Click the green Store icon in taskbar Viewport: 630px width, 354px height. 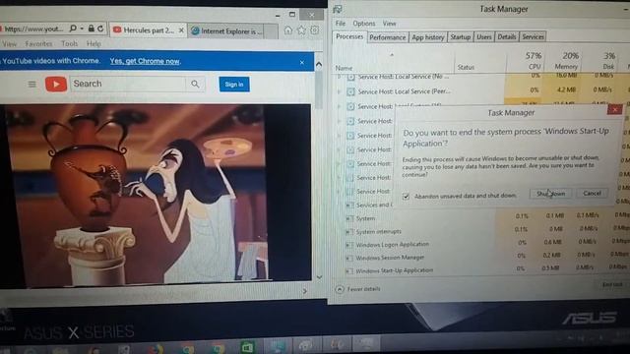(x=247, y=347)
